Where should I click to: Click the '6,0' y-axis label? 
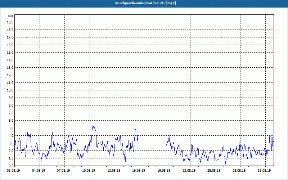pyautogui.click(x=11, y=120)
